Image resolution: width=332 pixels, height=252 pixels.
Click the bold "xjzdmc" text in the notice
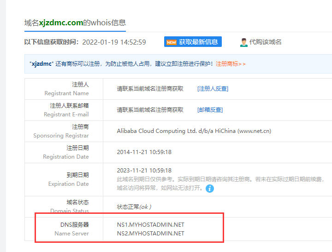[41, 64]
